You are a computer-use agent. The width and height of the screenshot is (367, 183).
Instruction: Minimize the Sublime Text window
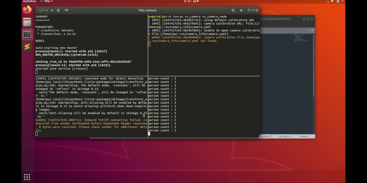click(304, 19)
